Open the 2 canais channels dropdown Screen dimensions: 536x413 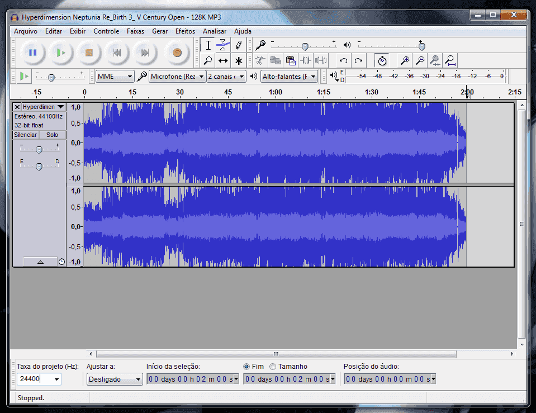click(x=226, y=76)
